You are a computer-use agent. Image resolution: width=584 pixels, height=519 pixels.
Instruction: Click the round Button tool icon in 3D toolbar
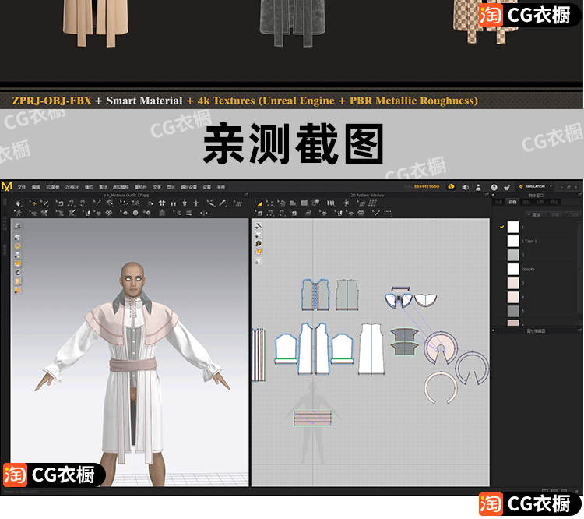coord(135,213)
